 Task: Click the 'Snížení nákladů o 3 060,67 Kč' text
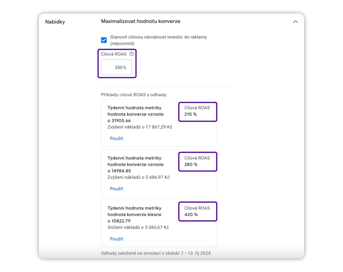tap(138, 227)
